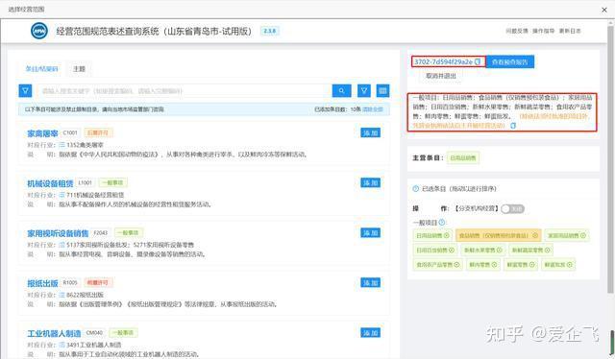Open the 家禽屠宰 item title
Image resolution: width=615 pixels, height=359 pixels.
[x=42, y=133]
